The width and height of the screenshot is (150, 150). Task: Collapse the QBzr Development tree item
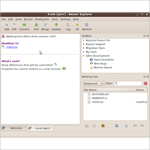click(84, 56)
